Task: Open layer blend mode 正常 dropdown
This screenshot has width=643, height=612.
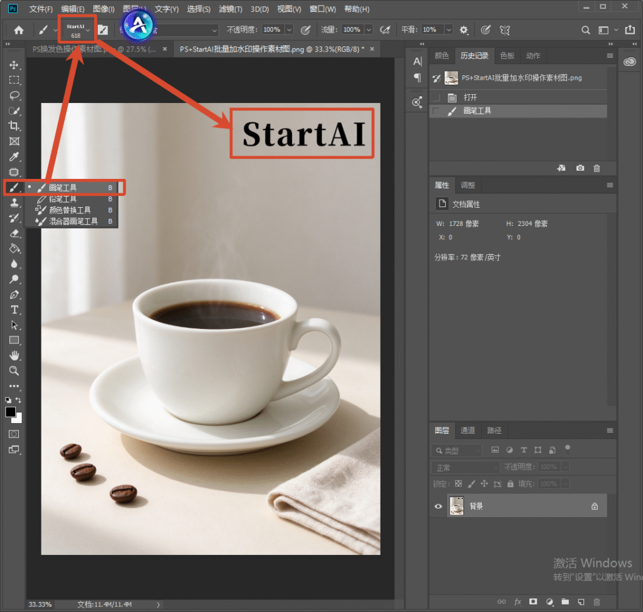Action: click(465, 467)
